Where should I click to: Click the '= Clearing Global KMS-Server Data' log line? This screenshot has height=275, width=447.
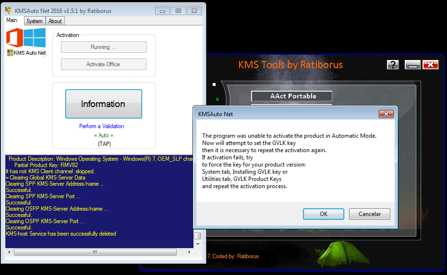(x=45, y=178)
